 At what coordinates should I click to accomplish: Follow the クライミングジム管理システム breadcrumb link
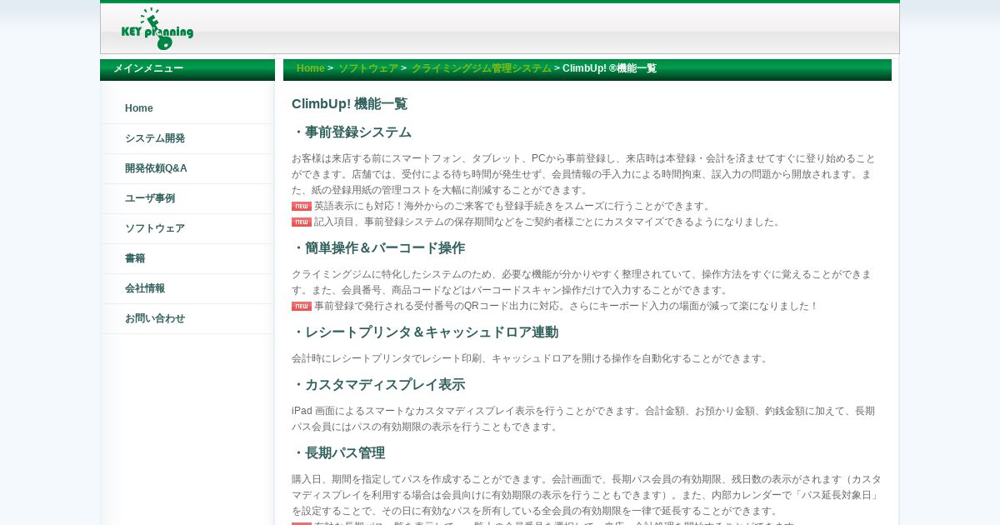482,68
